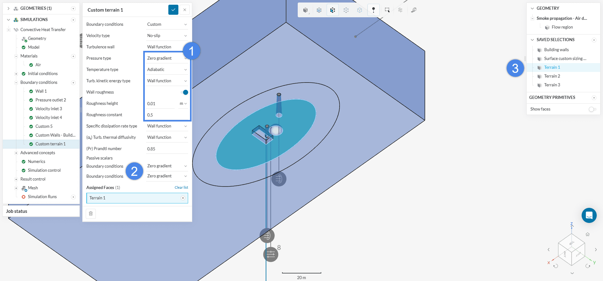
Task: Click the box selection tool in the viewer toolbar
Action: click(387, 10)
